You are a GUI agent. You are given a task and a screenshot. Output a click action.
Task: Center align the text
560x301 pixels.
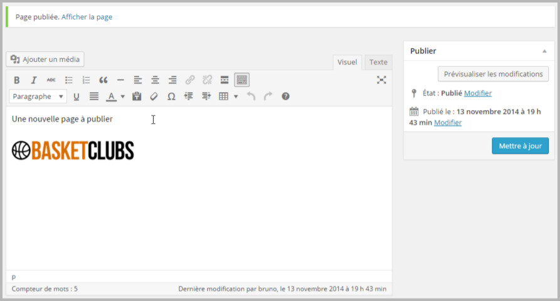pos(155,80)
